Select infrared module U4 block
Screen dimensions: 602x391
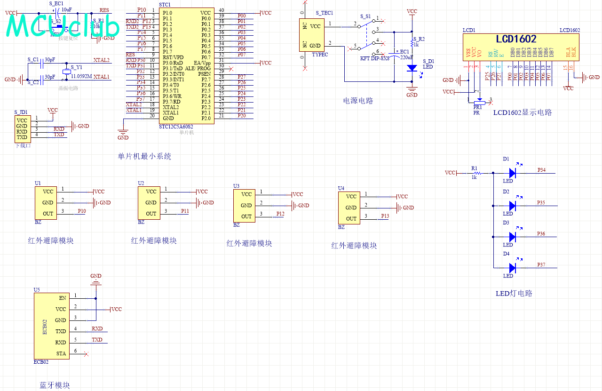(x=349, y=207)
